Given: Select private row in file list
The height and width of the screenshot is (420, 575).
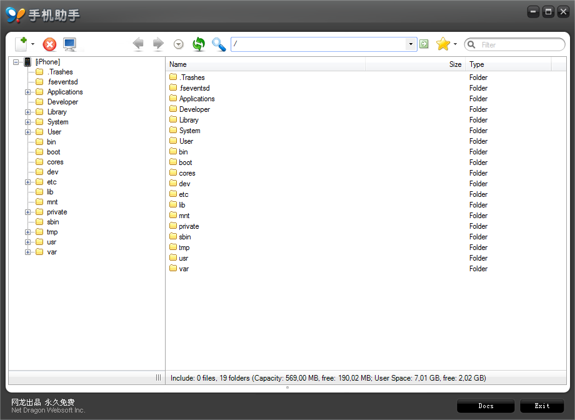Looking at the screenshot, I should (366, 226).
